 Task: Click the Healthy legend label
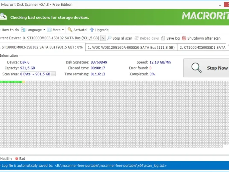6,159
